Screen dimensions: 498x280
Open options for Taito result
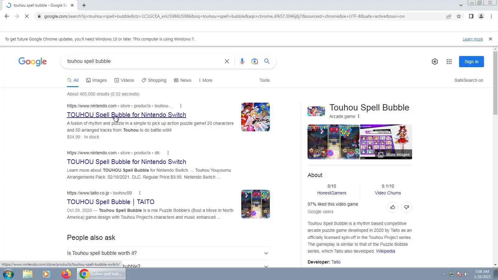pos(140,193)
